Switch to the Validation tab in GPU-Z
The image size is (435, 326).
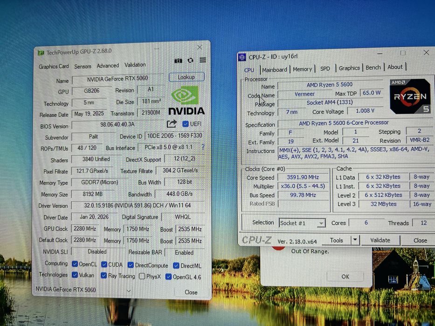pos(135,65)
